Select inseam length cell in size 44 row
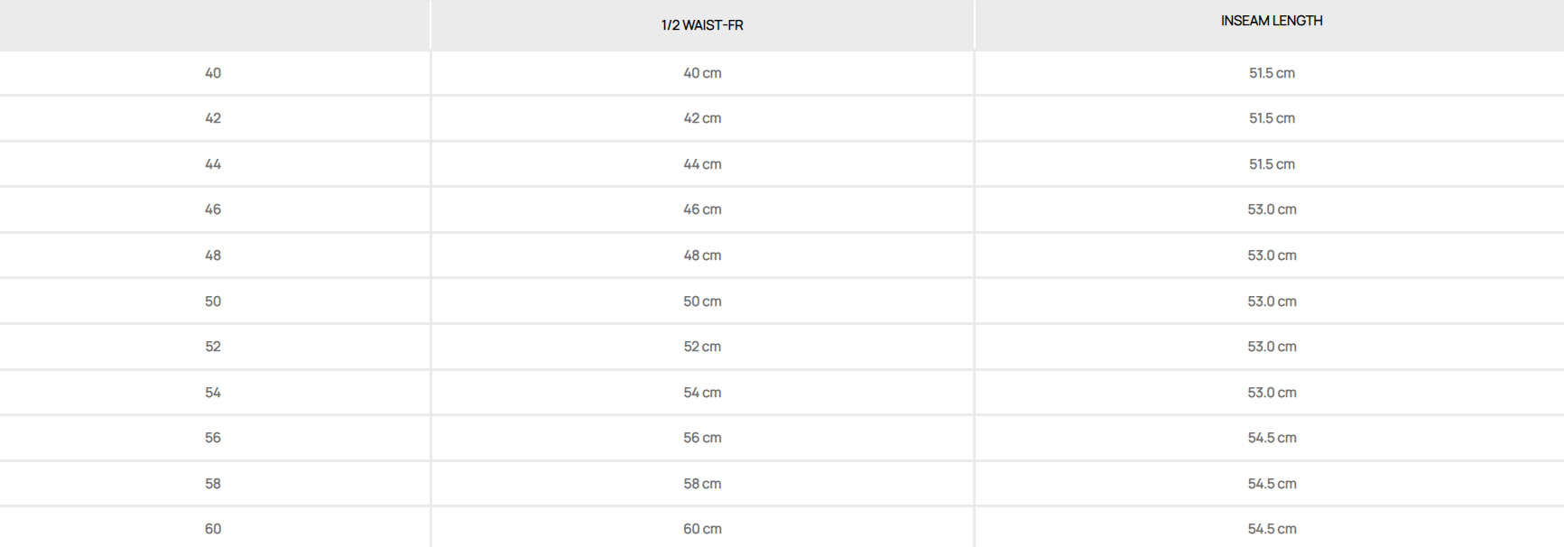The height and width of the screenshot is (547, 1564). pos(1272,164)
